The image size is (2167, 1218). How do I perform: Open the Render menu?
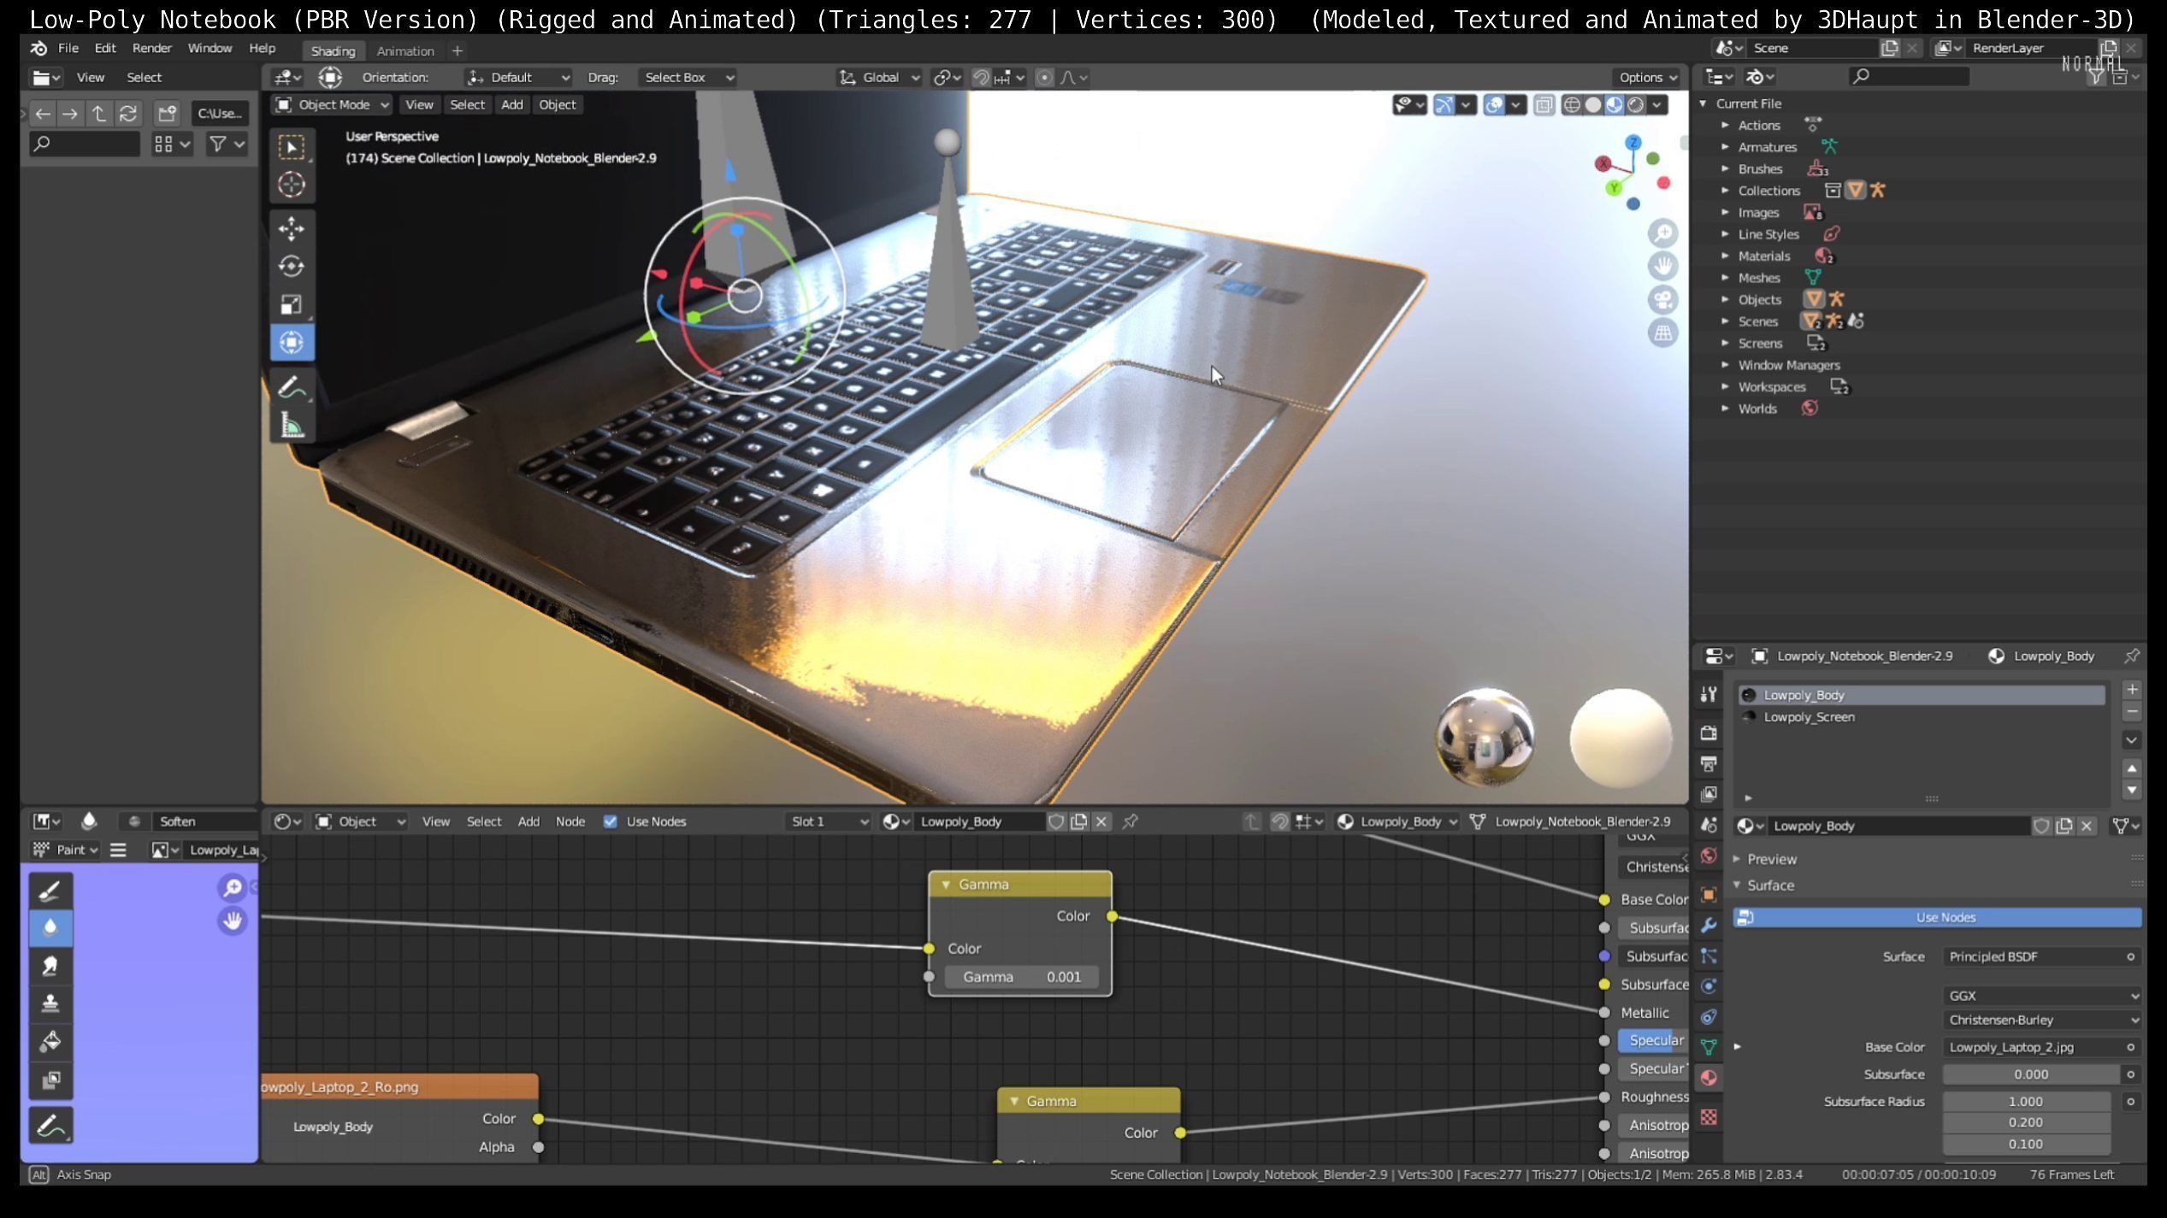[151, 48]
